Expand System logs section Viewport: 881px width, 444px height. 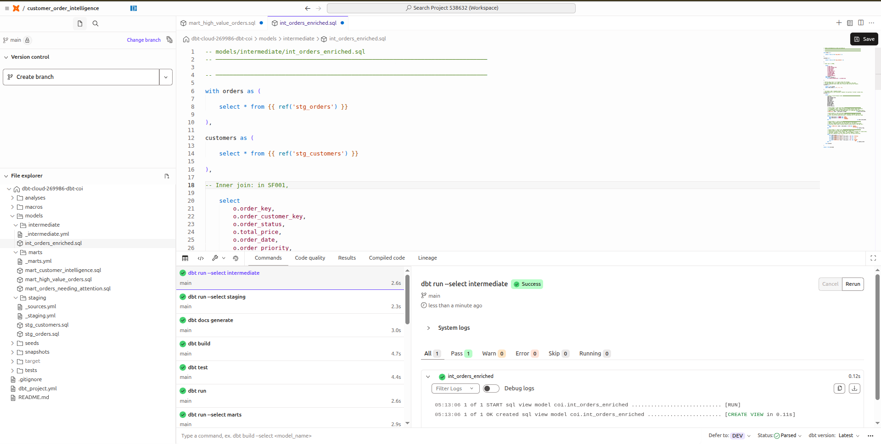tap(428, 328)
